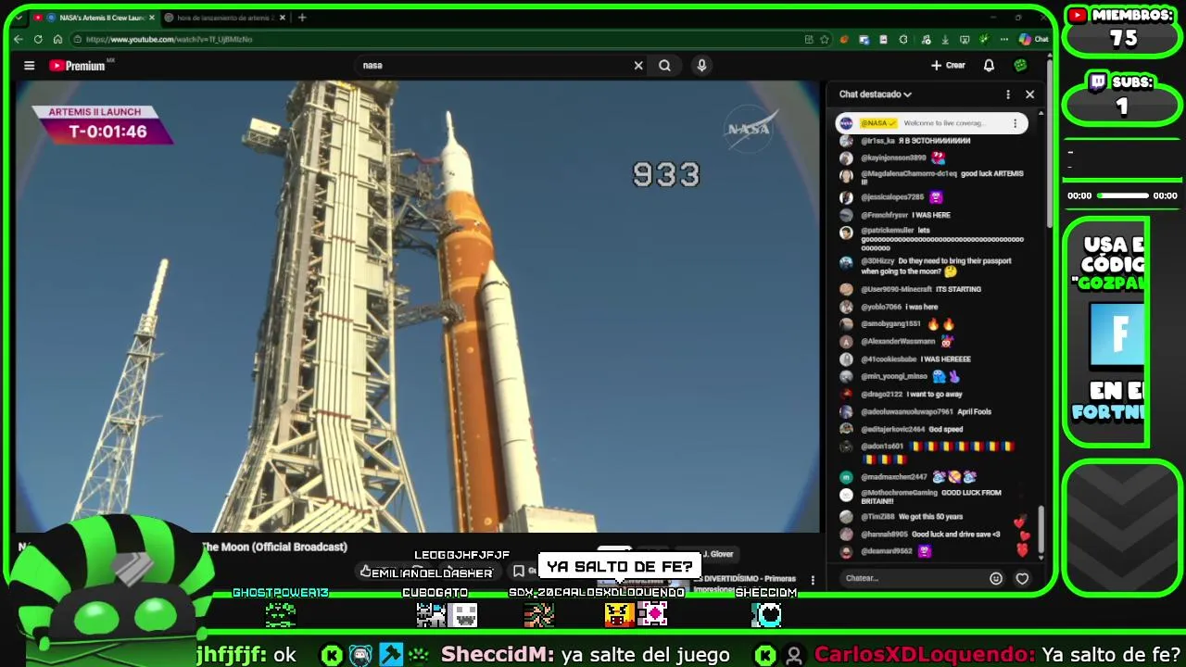Viewport: 1186px width, 667px height.
Task: Click the Artemis II launch video player
Action: (x=417, y=306)
